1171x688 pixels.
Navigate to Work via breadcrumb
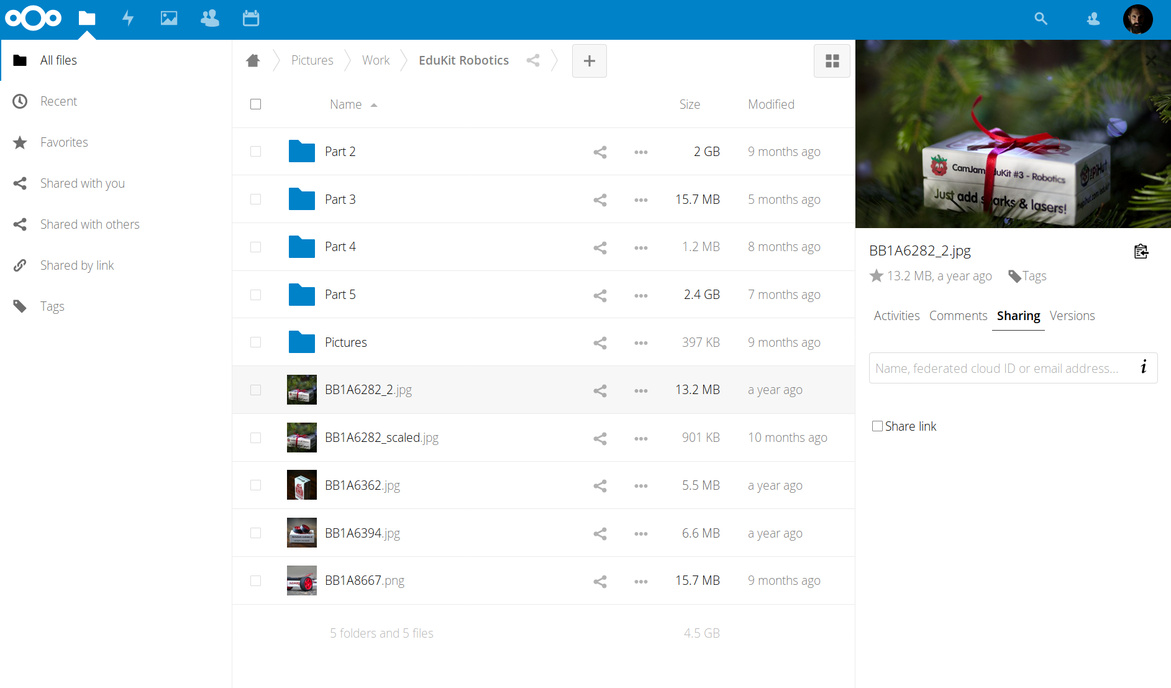click(376, 60)
